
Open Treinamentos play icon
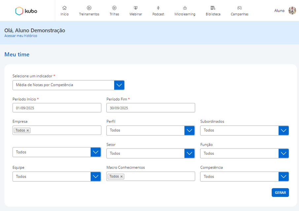pos(89,8)
